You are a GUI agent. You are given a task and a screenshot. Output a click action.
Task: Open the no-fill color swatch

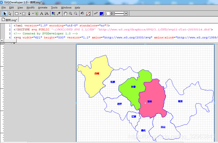tap(88, 14)
